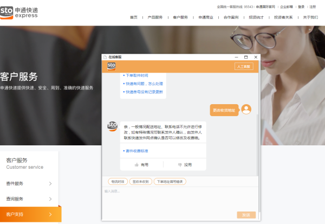Open the 快递单号没有记录更新 question

pos(144,92)
